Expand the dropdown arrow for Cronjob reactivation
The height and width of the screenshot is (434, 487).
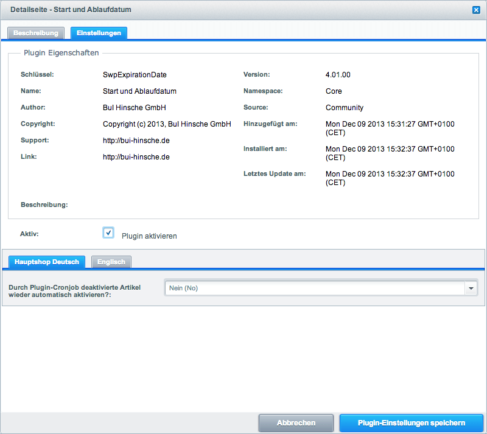pos(471,288)
